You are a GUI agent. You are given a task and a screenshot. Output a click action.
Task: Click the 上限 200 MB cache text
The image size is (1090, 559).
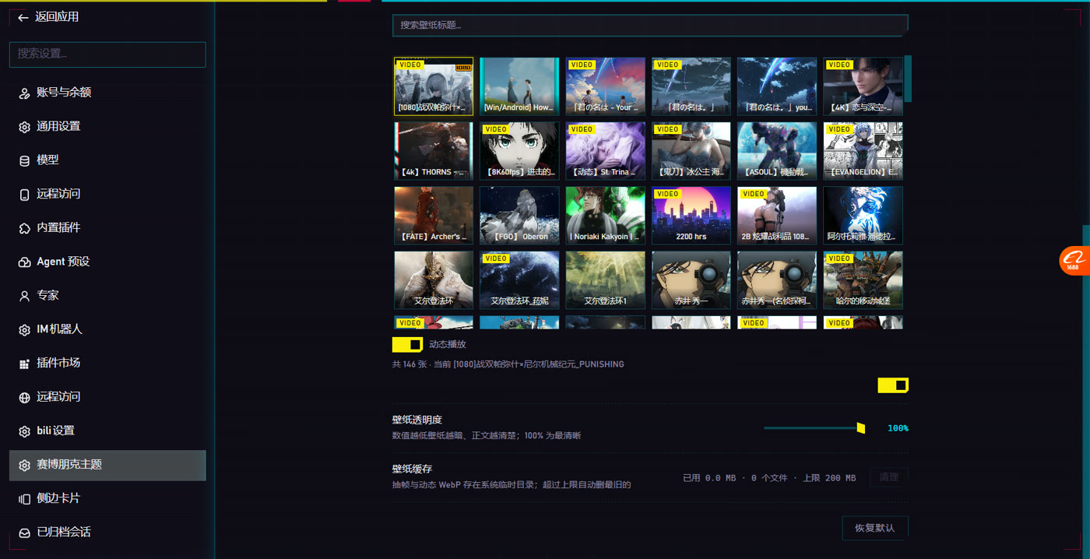[x=829, y=478]
